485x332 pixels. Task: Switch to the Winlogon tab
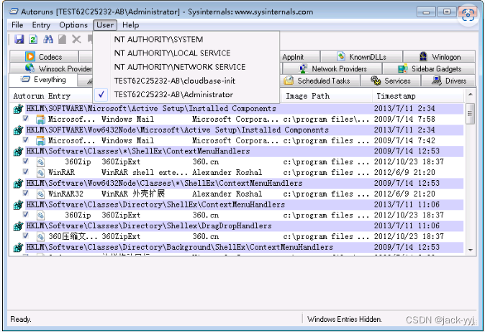tap(439, 57)
